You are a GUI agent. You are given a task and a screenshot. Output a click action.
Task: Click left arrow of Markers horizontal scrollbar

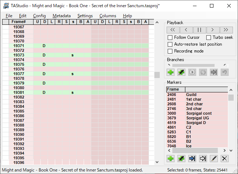pos(169,151)
